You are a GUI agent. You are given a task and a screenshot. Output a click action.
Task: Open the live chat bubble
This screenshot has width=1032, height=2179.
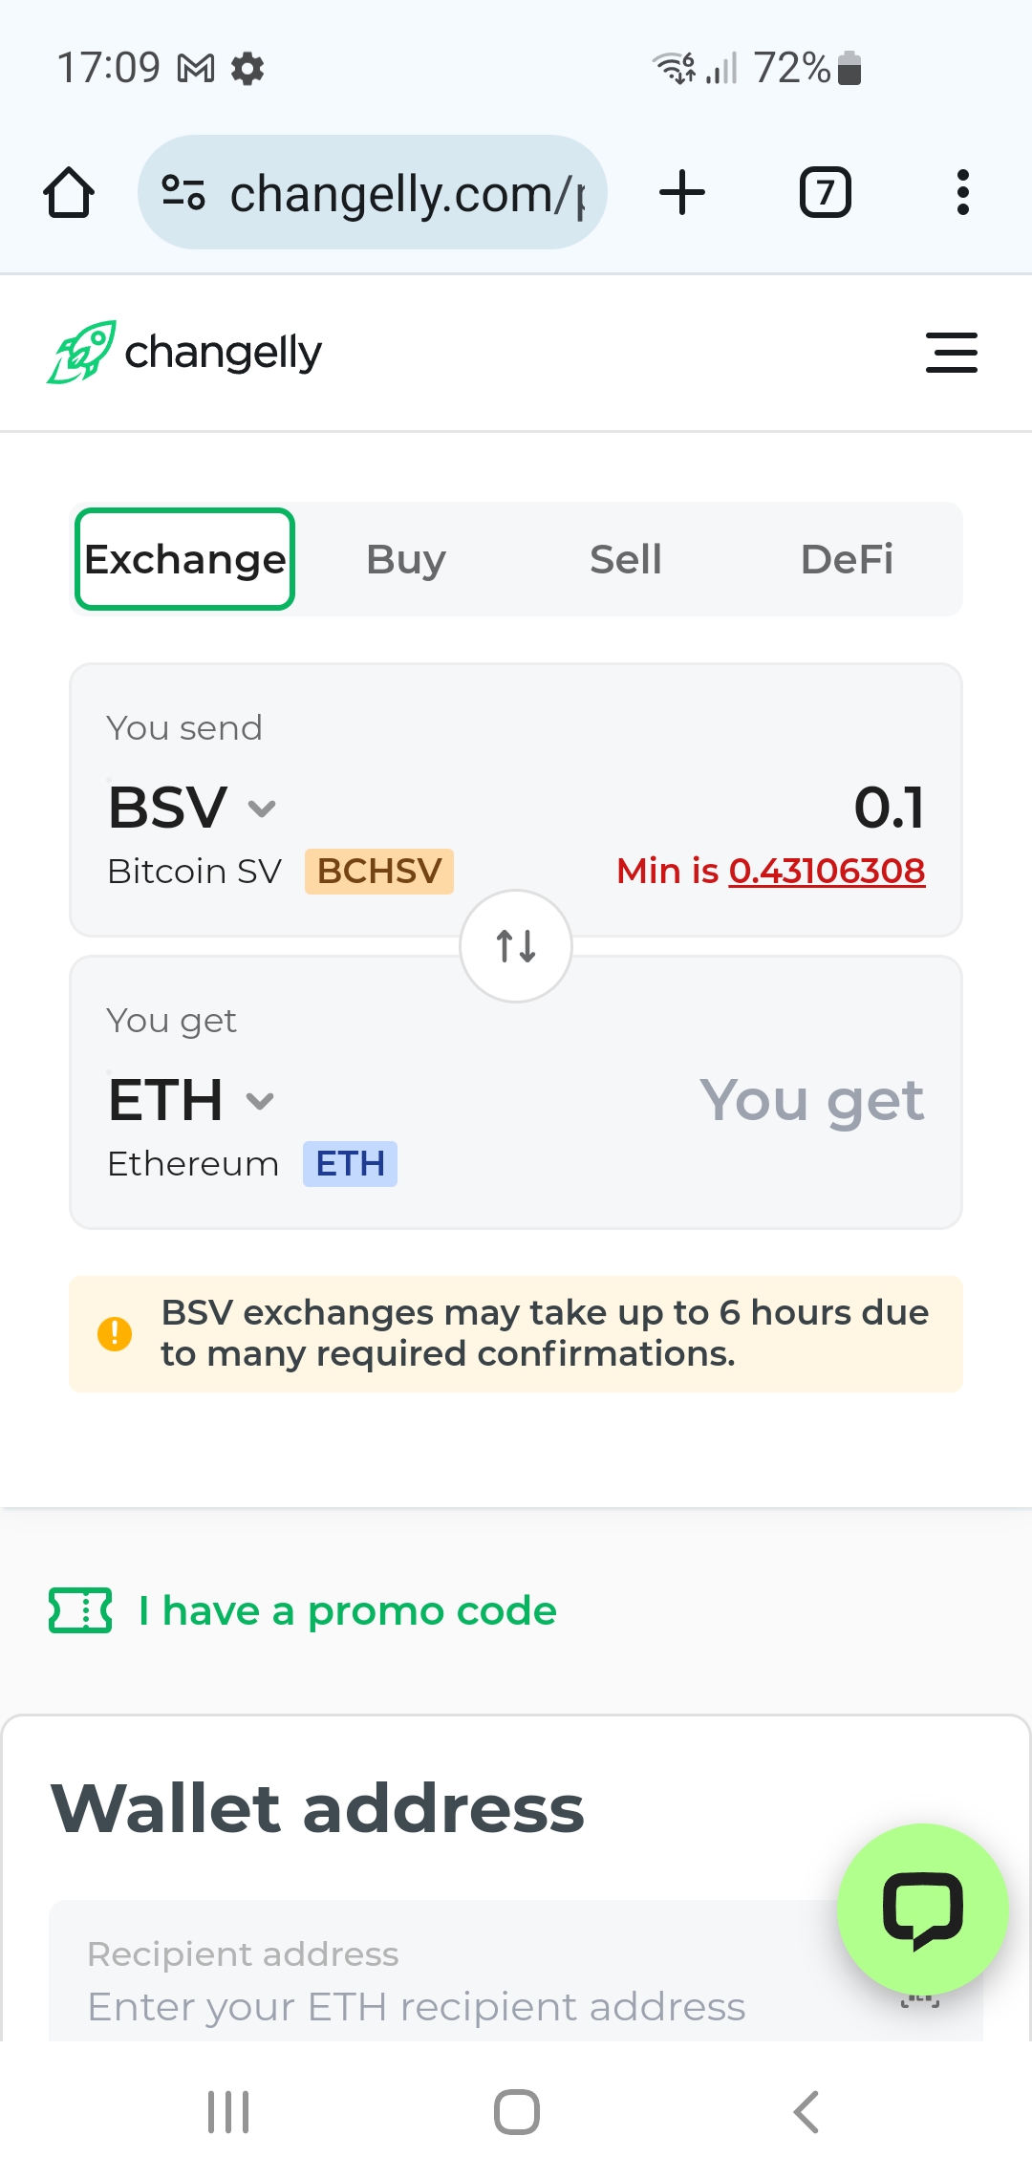[x=922, y=1909]
